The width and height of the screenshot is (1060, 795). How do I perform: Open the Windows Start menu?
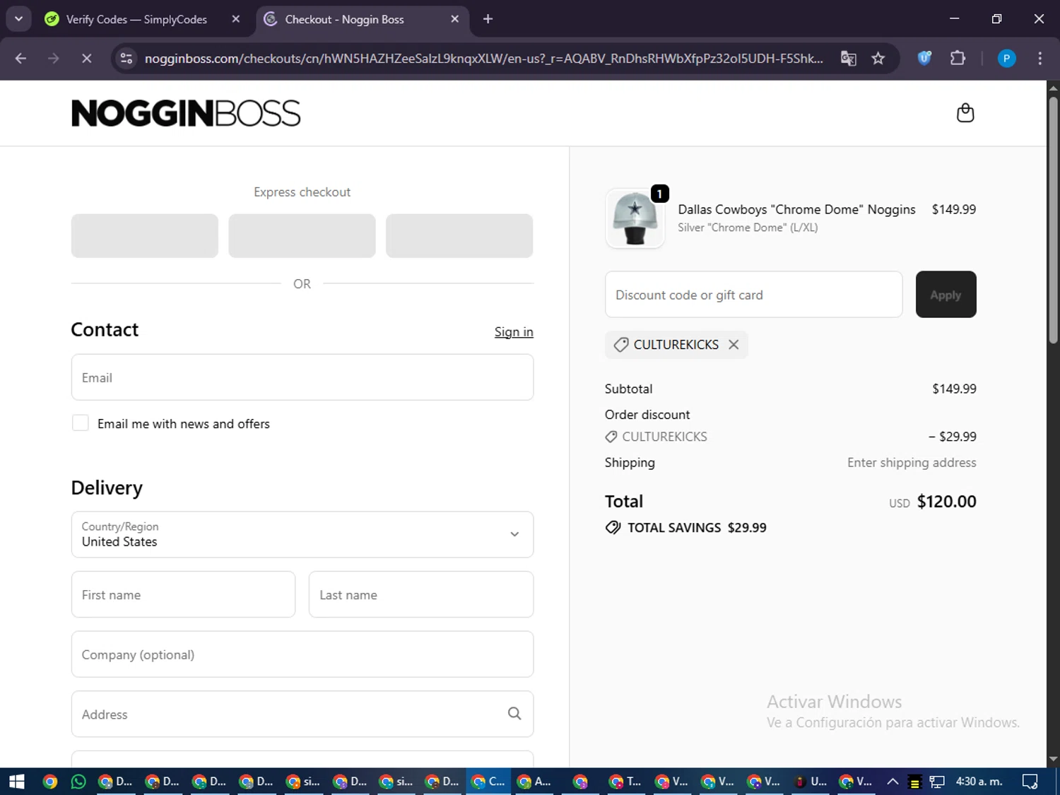click(x=17, y=782)
